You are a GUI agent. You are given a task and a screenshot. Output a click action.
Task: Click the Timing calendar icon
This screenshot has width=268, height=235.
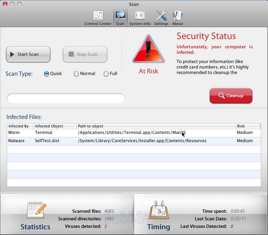pos(158,210)
